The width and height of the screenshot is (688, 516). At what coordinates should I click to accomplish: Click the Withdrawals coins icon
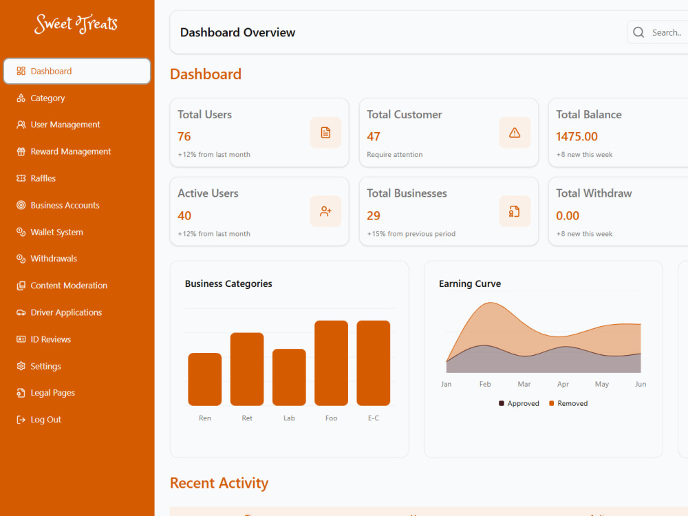coord(21,259)
